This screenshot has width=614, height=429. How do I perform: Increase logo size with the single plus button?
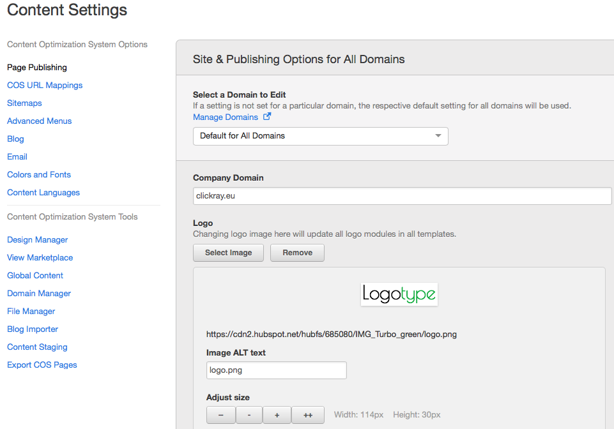[277, 415]
